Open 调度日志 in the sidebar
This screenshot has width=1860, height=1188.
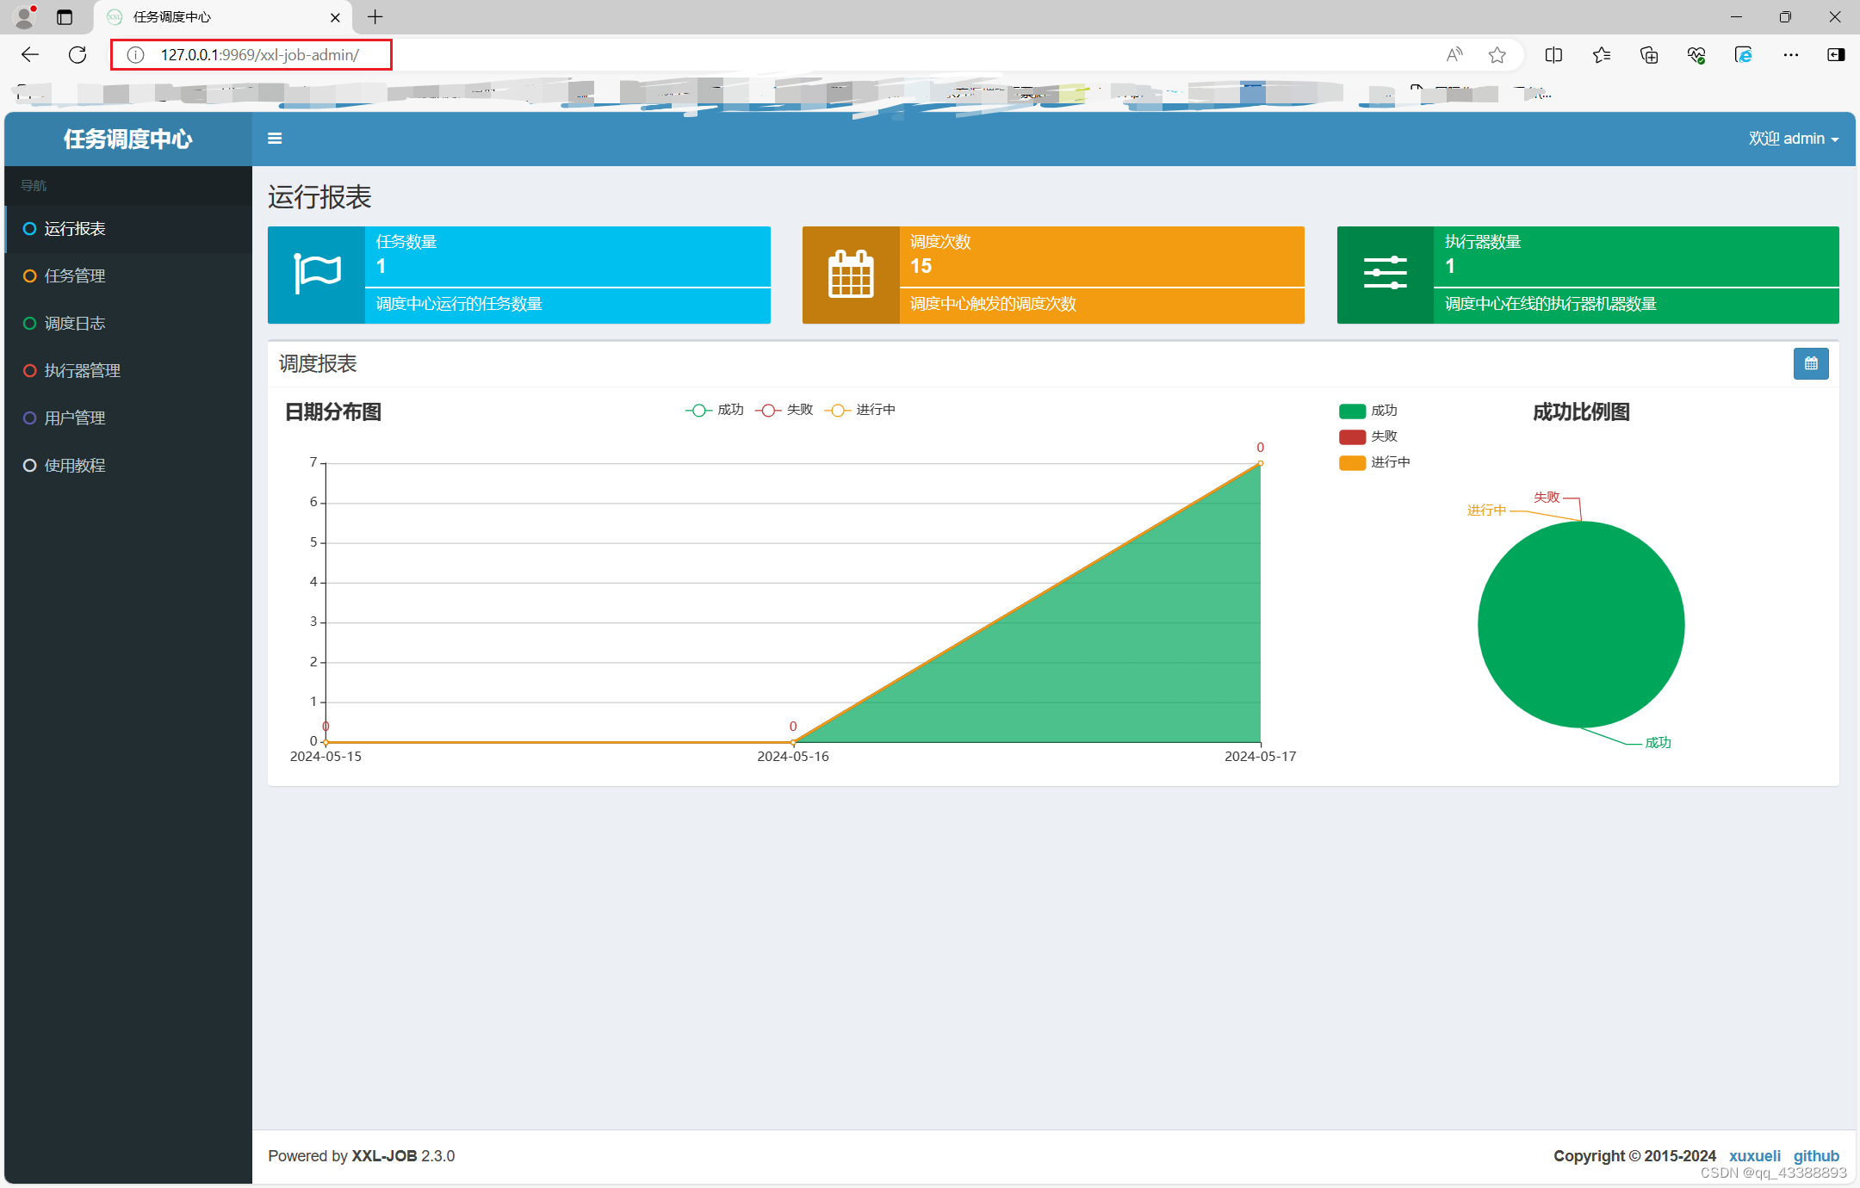point(128,324)
